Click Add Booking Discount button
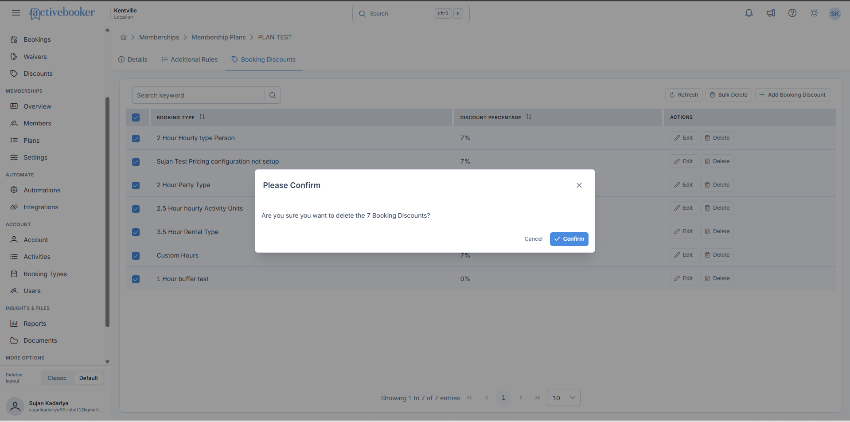This screenshot has height=422, width=850. click(792, 95)
